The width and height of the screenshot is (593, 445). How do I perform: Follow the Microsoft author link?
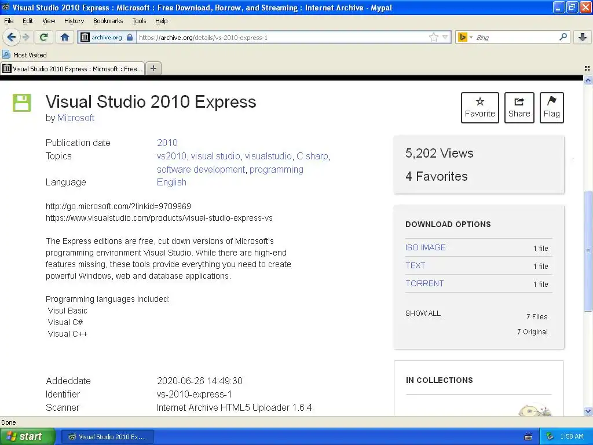click(x=76, y=118)
